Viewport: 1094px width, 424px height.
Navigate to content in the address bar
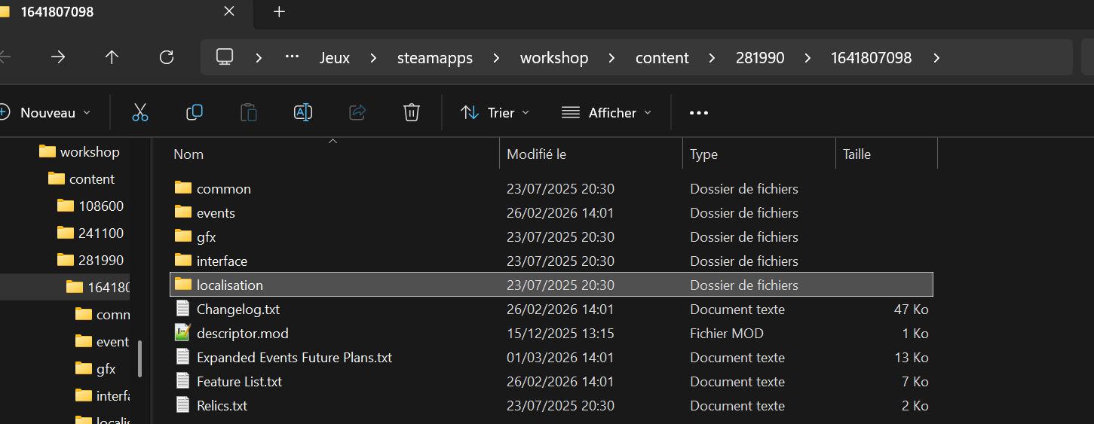click(662, 58)
